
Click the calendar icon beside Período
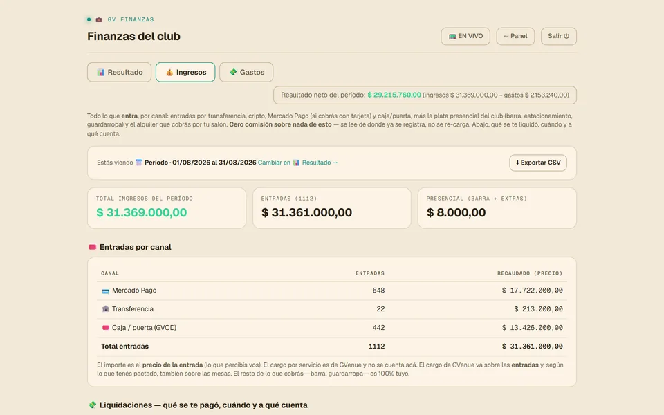pos(138,163)
